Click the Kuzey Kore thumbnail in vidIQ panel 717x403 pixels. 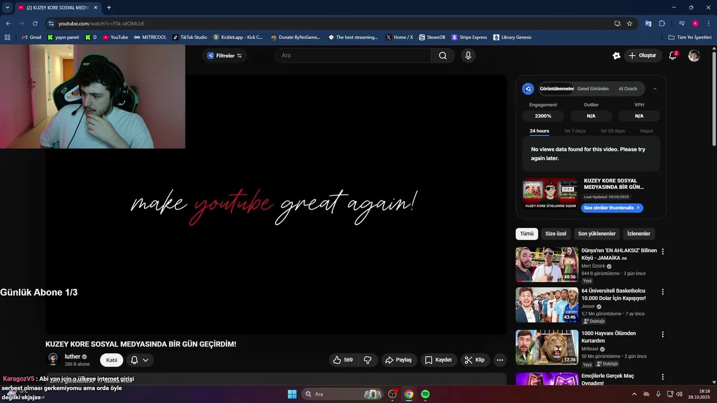coord(550,194)
